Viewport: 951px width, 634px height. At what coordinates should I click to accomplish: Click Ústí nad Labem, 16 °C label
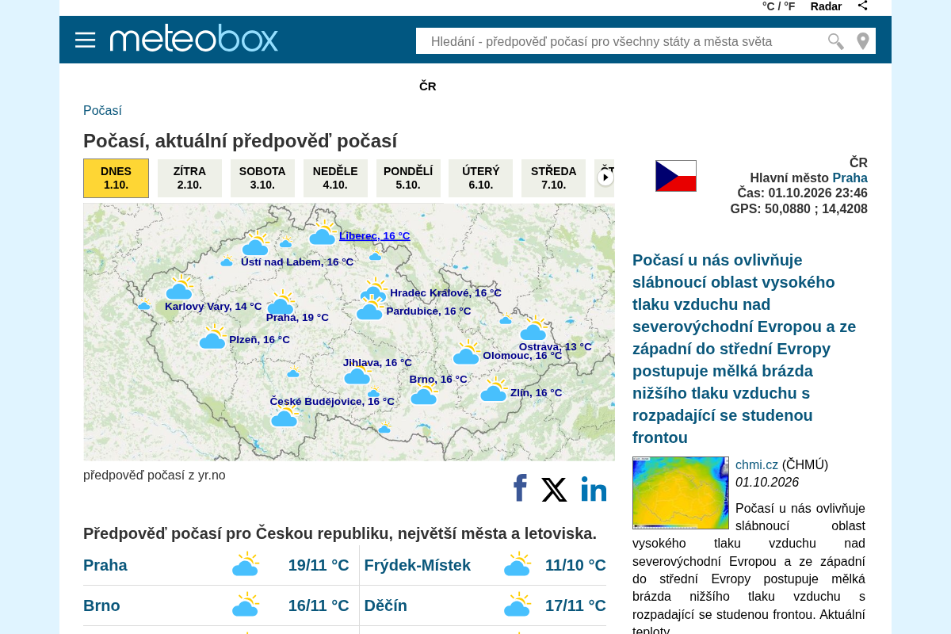pos(297,262)
